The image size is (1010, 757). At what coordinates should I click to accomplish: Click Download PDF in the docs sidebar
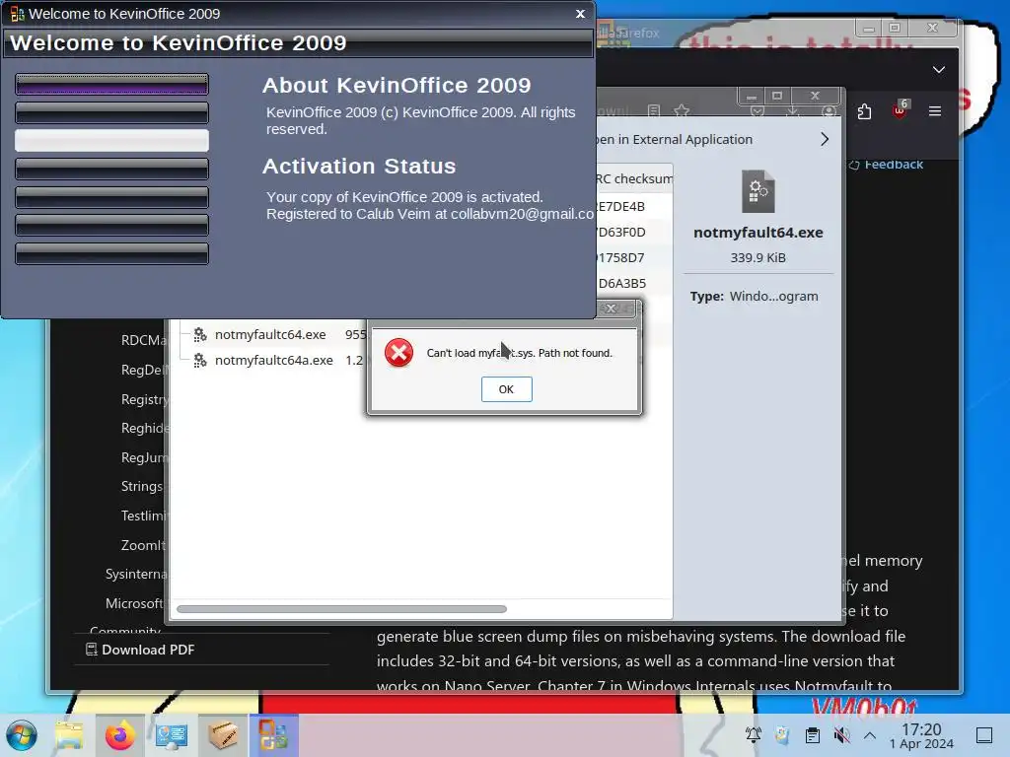click(x=140, y=650)
